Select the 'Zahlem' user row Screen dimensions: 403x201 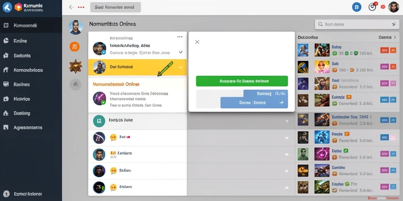tap(137, 154)
